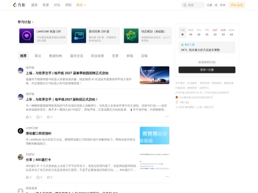Open the 春季校园招聘 post cover image
Viewport: 258px width, 193px height.
tap(154, 75)
